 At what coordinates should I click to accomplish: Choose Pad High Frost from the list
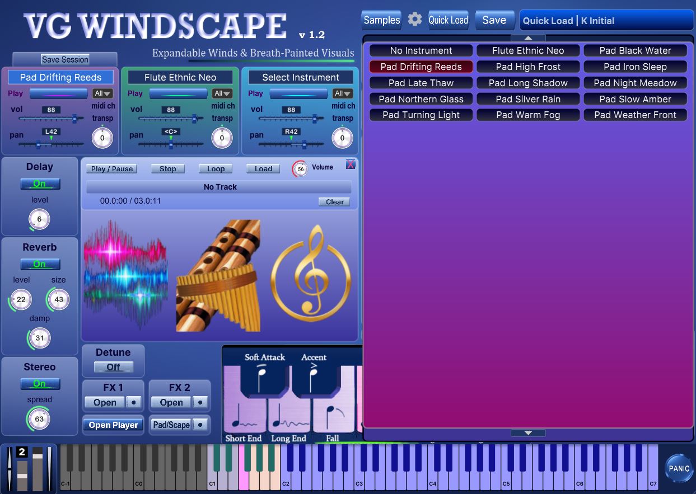[x=528, y=67]
